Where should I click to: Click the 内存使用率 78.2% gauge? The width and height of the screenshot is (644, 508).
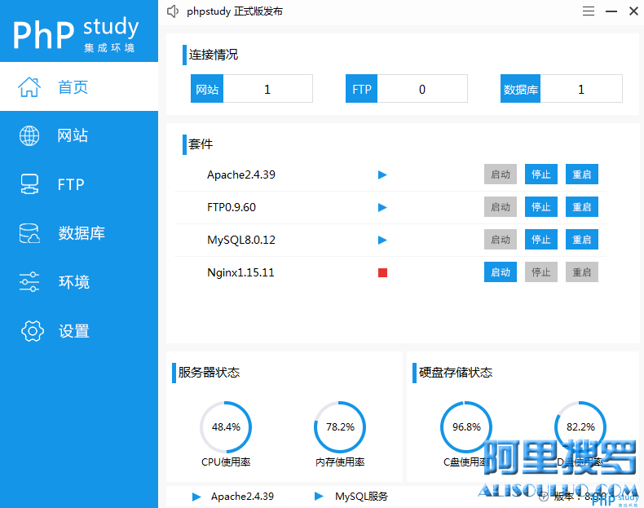point(340,427)
